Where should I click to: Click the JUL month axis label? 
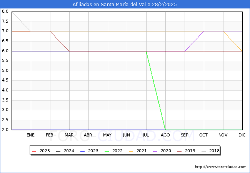coord(145,135)
